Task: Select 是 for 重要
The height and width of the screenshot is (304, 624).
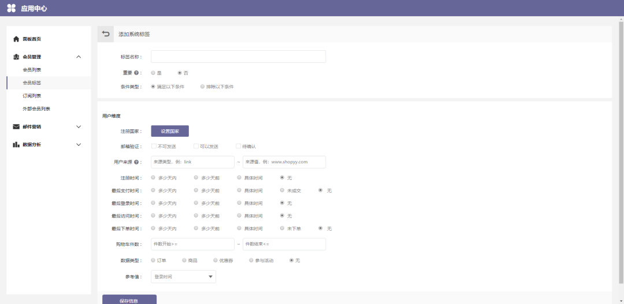Action: pyautogui.click(x=153, y=73)
